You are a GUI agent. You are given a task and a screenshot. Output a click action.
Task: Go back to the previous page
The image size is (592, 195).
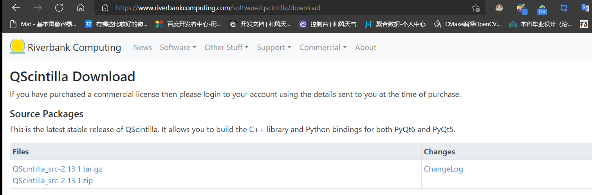click(x=16, y=7)
